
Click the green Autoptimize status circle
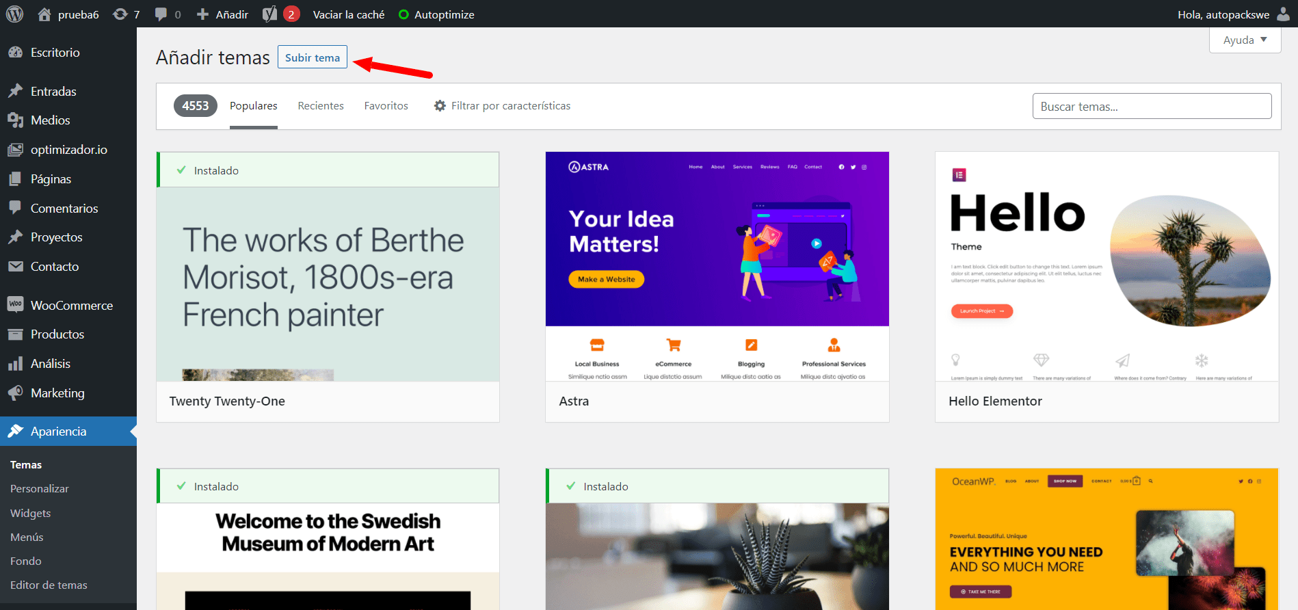pyautogui.click(x=403, y=14)
